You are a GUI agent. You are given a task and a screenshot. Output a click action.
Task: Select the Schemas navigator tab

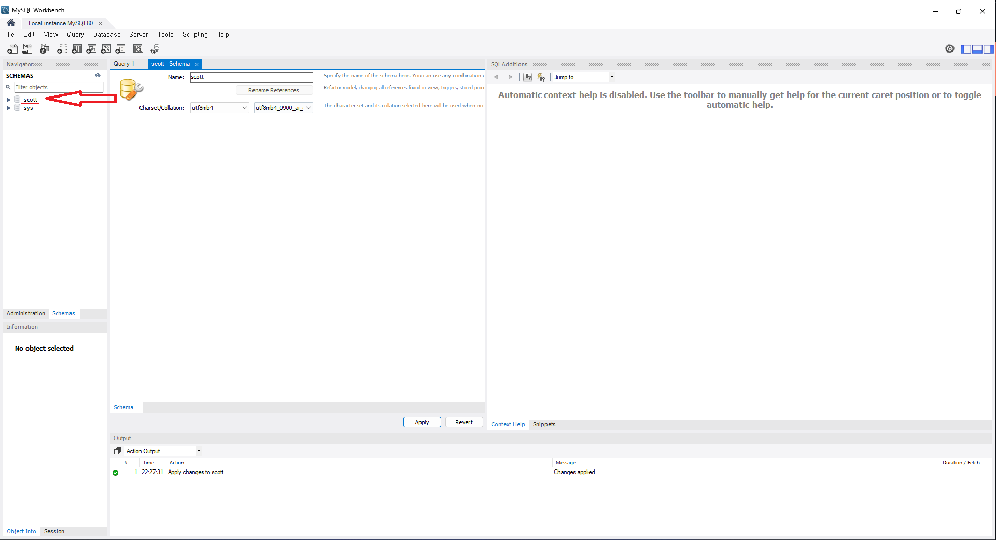click(x=64, y=313)
